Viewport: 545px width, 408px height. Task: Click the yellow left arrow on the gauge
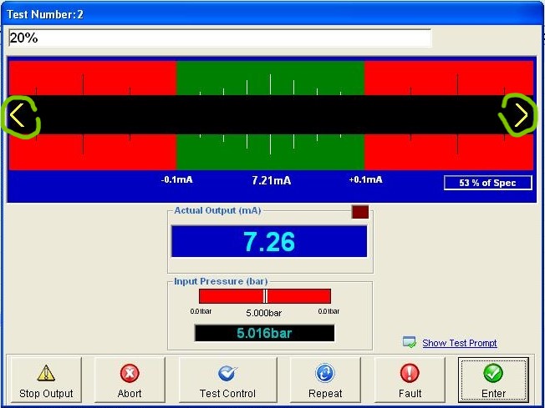click(x=20, y=116)
